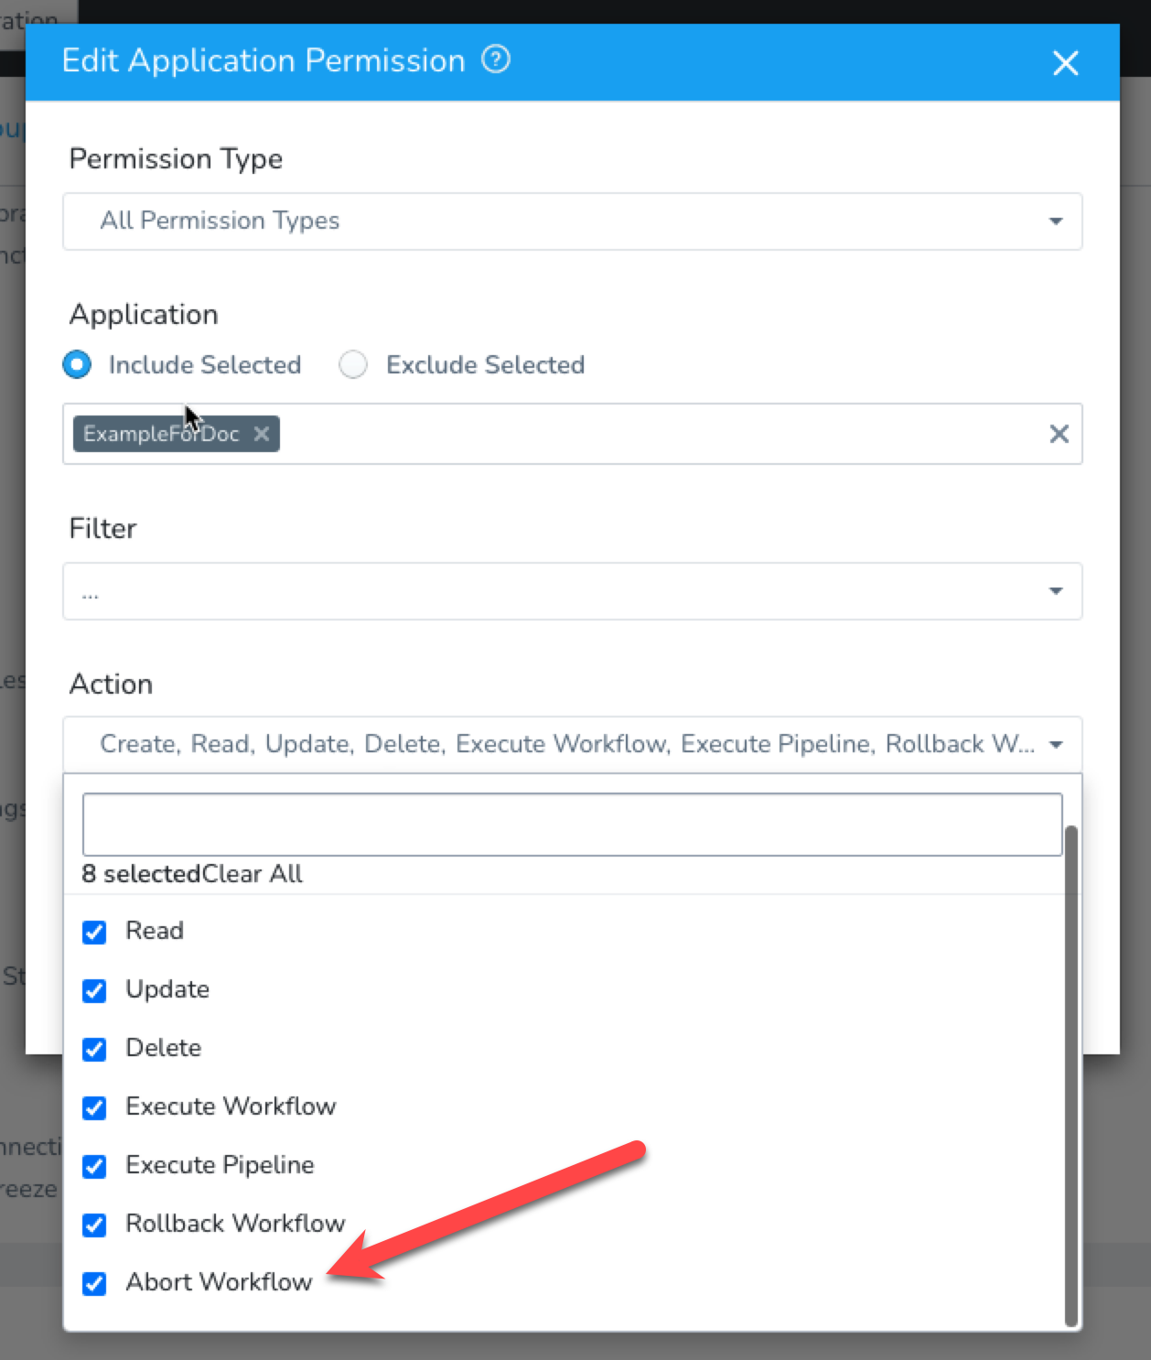Screen dimensions: 1151x1360
Task: Open the Filter dropdown
Action: tap(573, 591)
